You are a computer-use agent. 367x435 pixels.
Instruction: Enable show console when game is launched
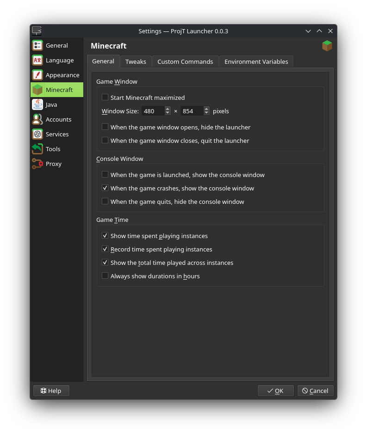pyautogui.click(x=105, y=174)
